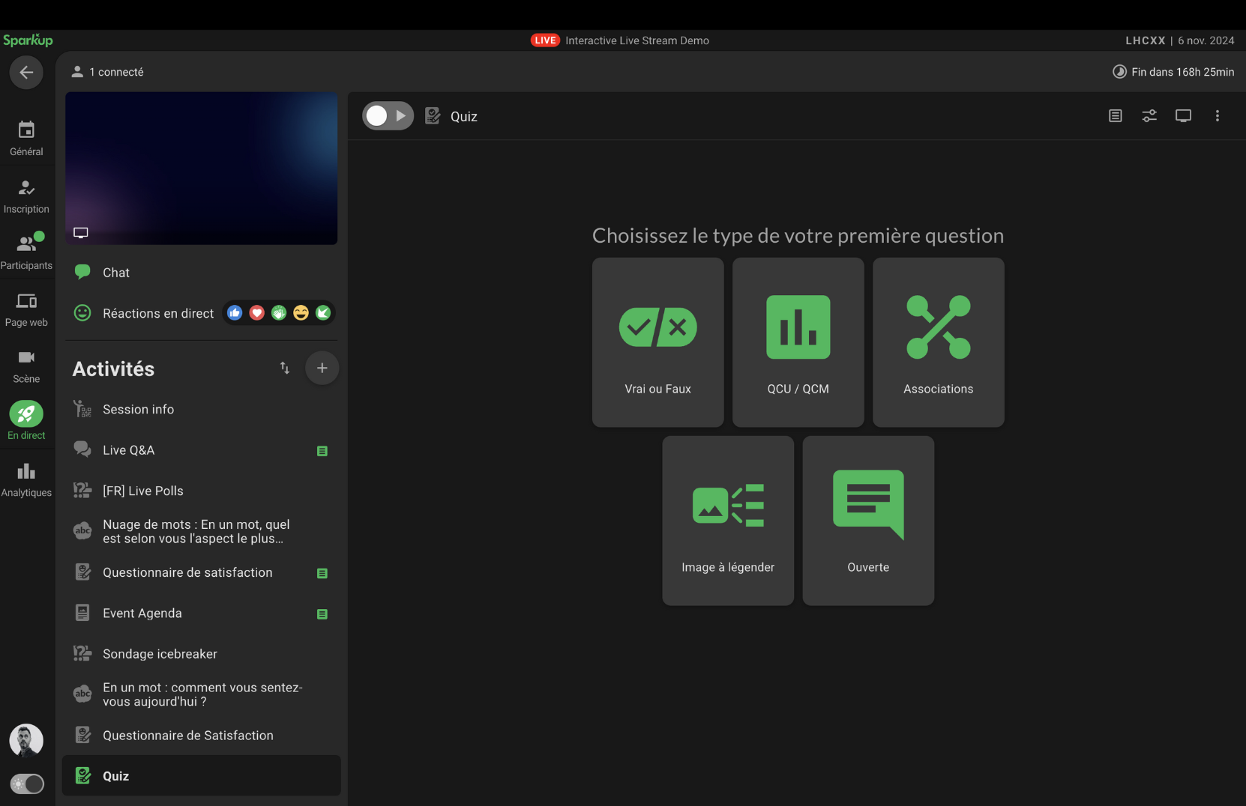Toggle the Quiz activity launch switch

[388, 116]
